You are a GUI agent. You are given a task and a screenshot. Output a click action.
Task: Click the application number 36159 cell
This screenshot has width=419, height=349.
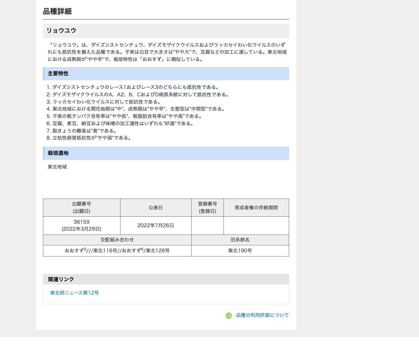coord(81,225)
